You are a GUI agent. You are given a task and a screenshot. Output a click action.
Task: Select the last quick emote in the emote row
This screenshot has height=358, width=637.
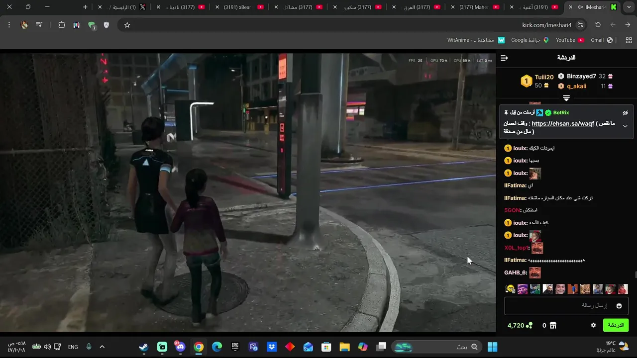click(623, 289)
